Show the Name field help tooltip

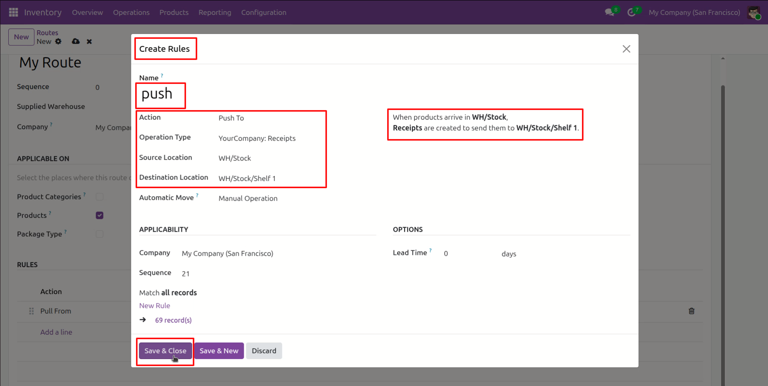162,76
